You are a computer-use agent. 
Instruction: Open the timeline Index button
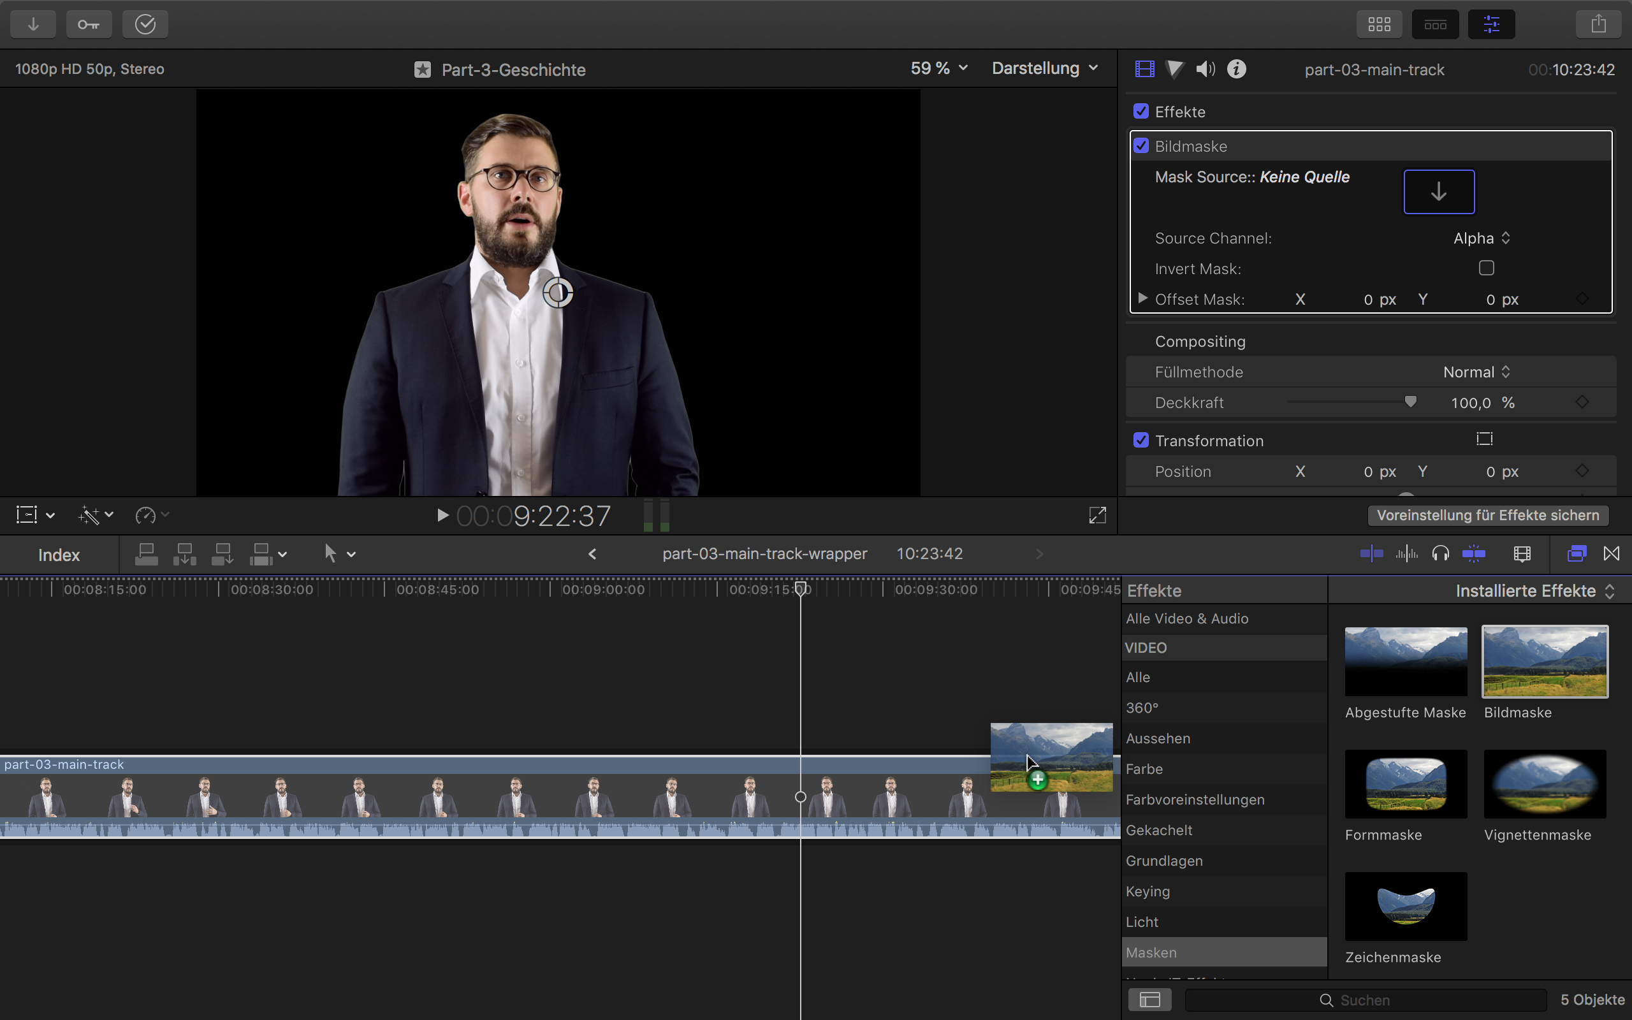(x=59, y=555)
